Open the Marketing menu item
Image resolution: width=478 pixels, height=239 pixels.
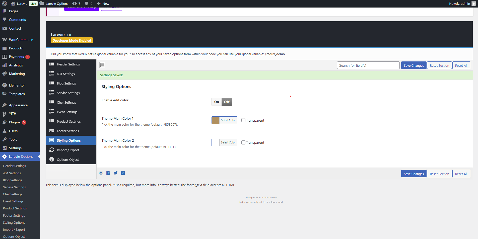tap(20, 74)
